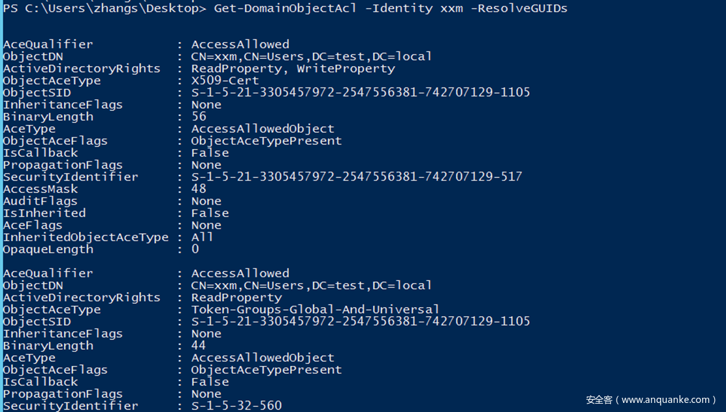Click the AccessMask property label
726x412 pixels.
coord(40,189)
